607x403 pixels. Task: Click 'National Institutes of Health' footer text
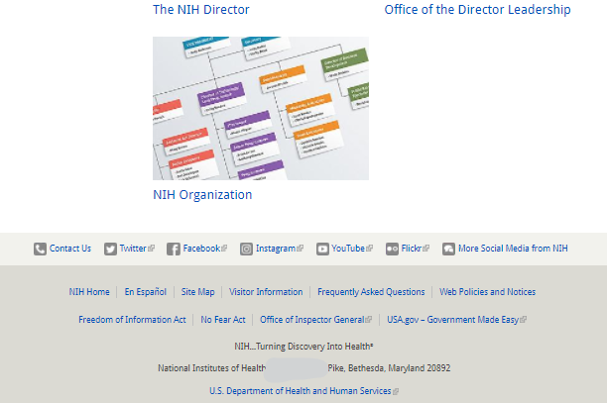pyautogui.click(x=211, y=368)
